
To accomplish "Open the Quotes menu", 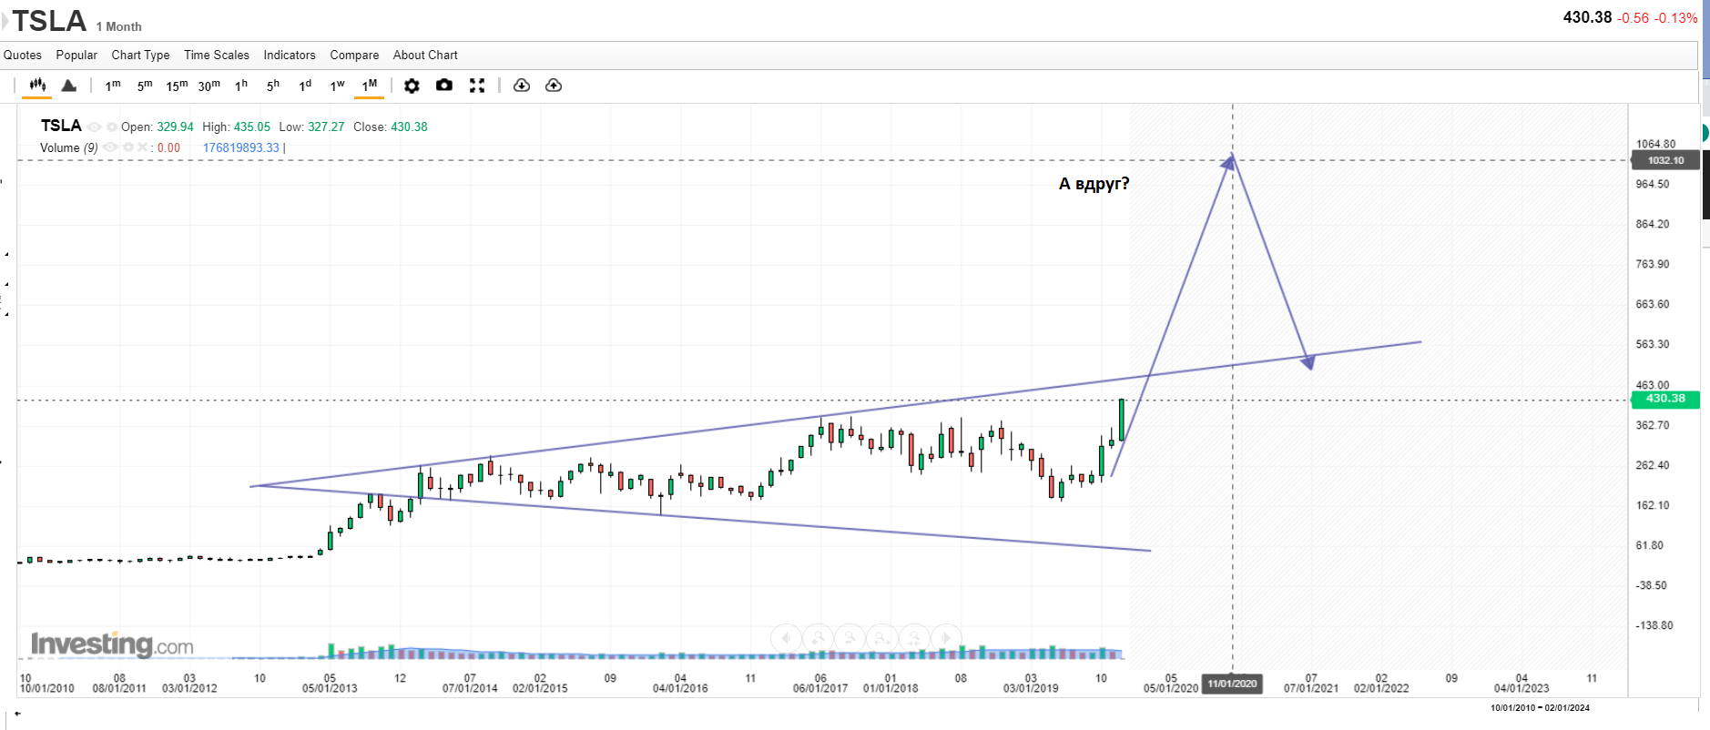I will [x=23, y=56].
